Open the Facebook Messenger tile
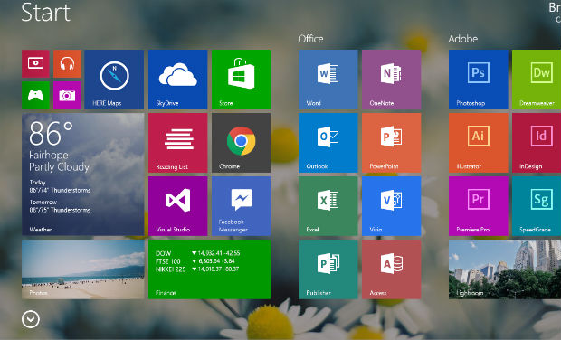This screenshot has width=561, height=340. [242, 206]
